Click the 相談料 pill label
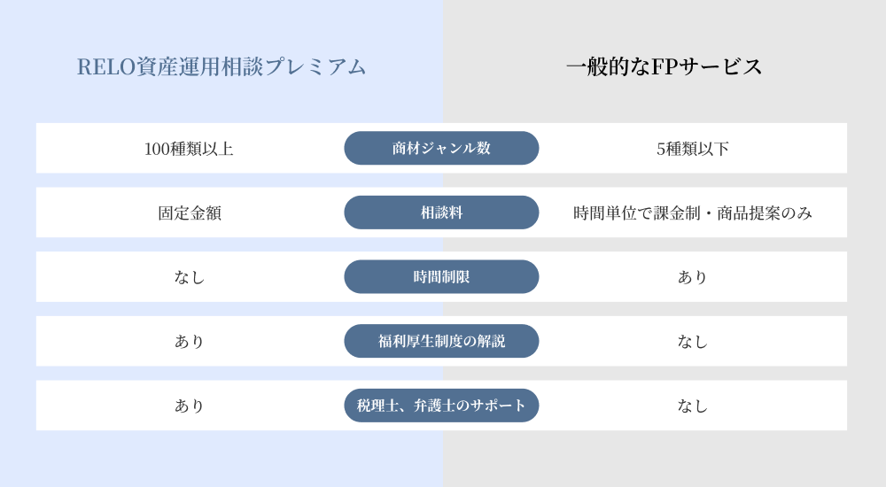The image size is (886, 487). click(x=441, y=213)
